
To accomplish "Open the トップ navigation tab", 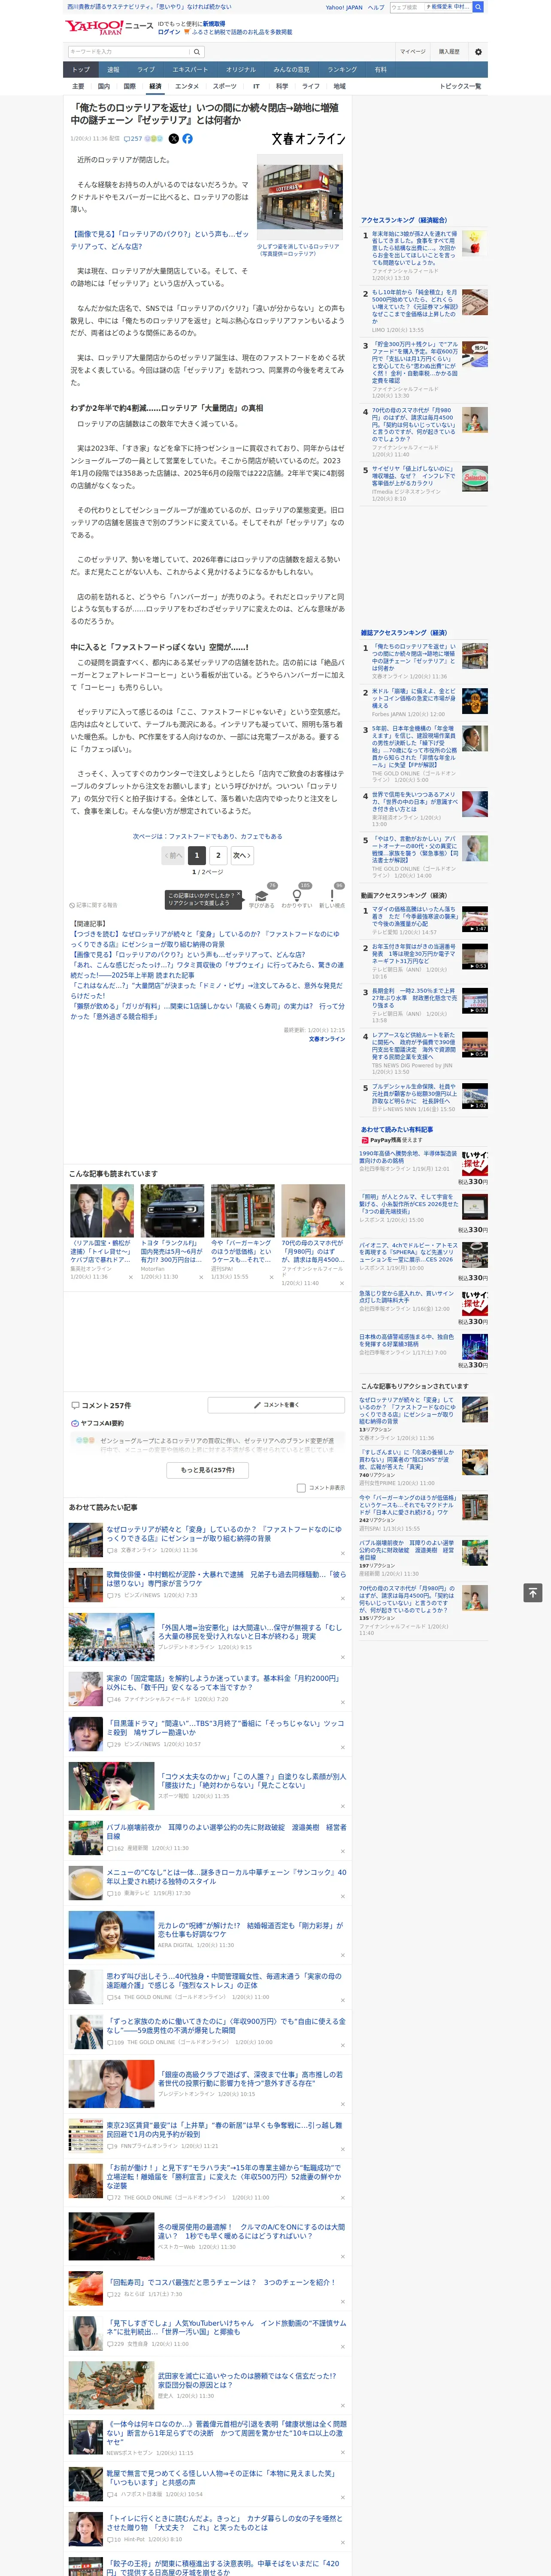I will click(x=81, y=70).
